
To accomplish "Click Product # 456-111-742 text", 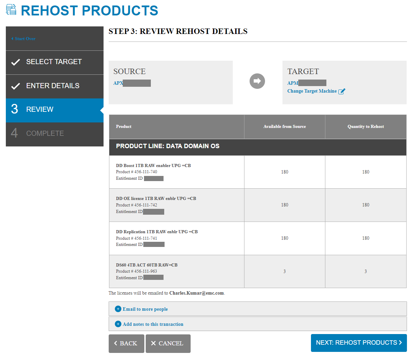I will [x=136, y=205].
